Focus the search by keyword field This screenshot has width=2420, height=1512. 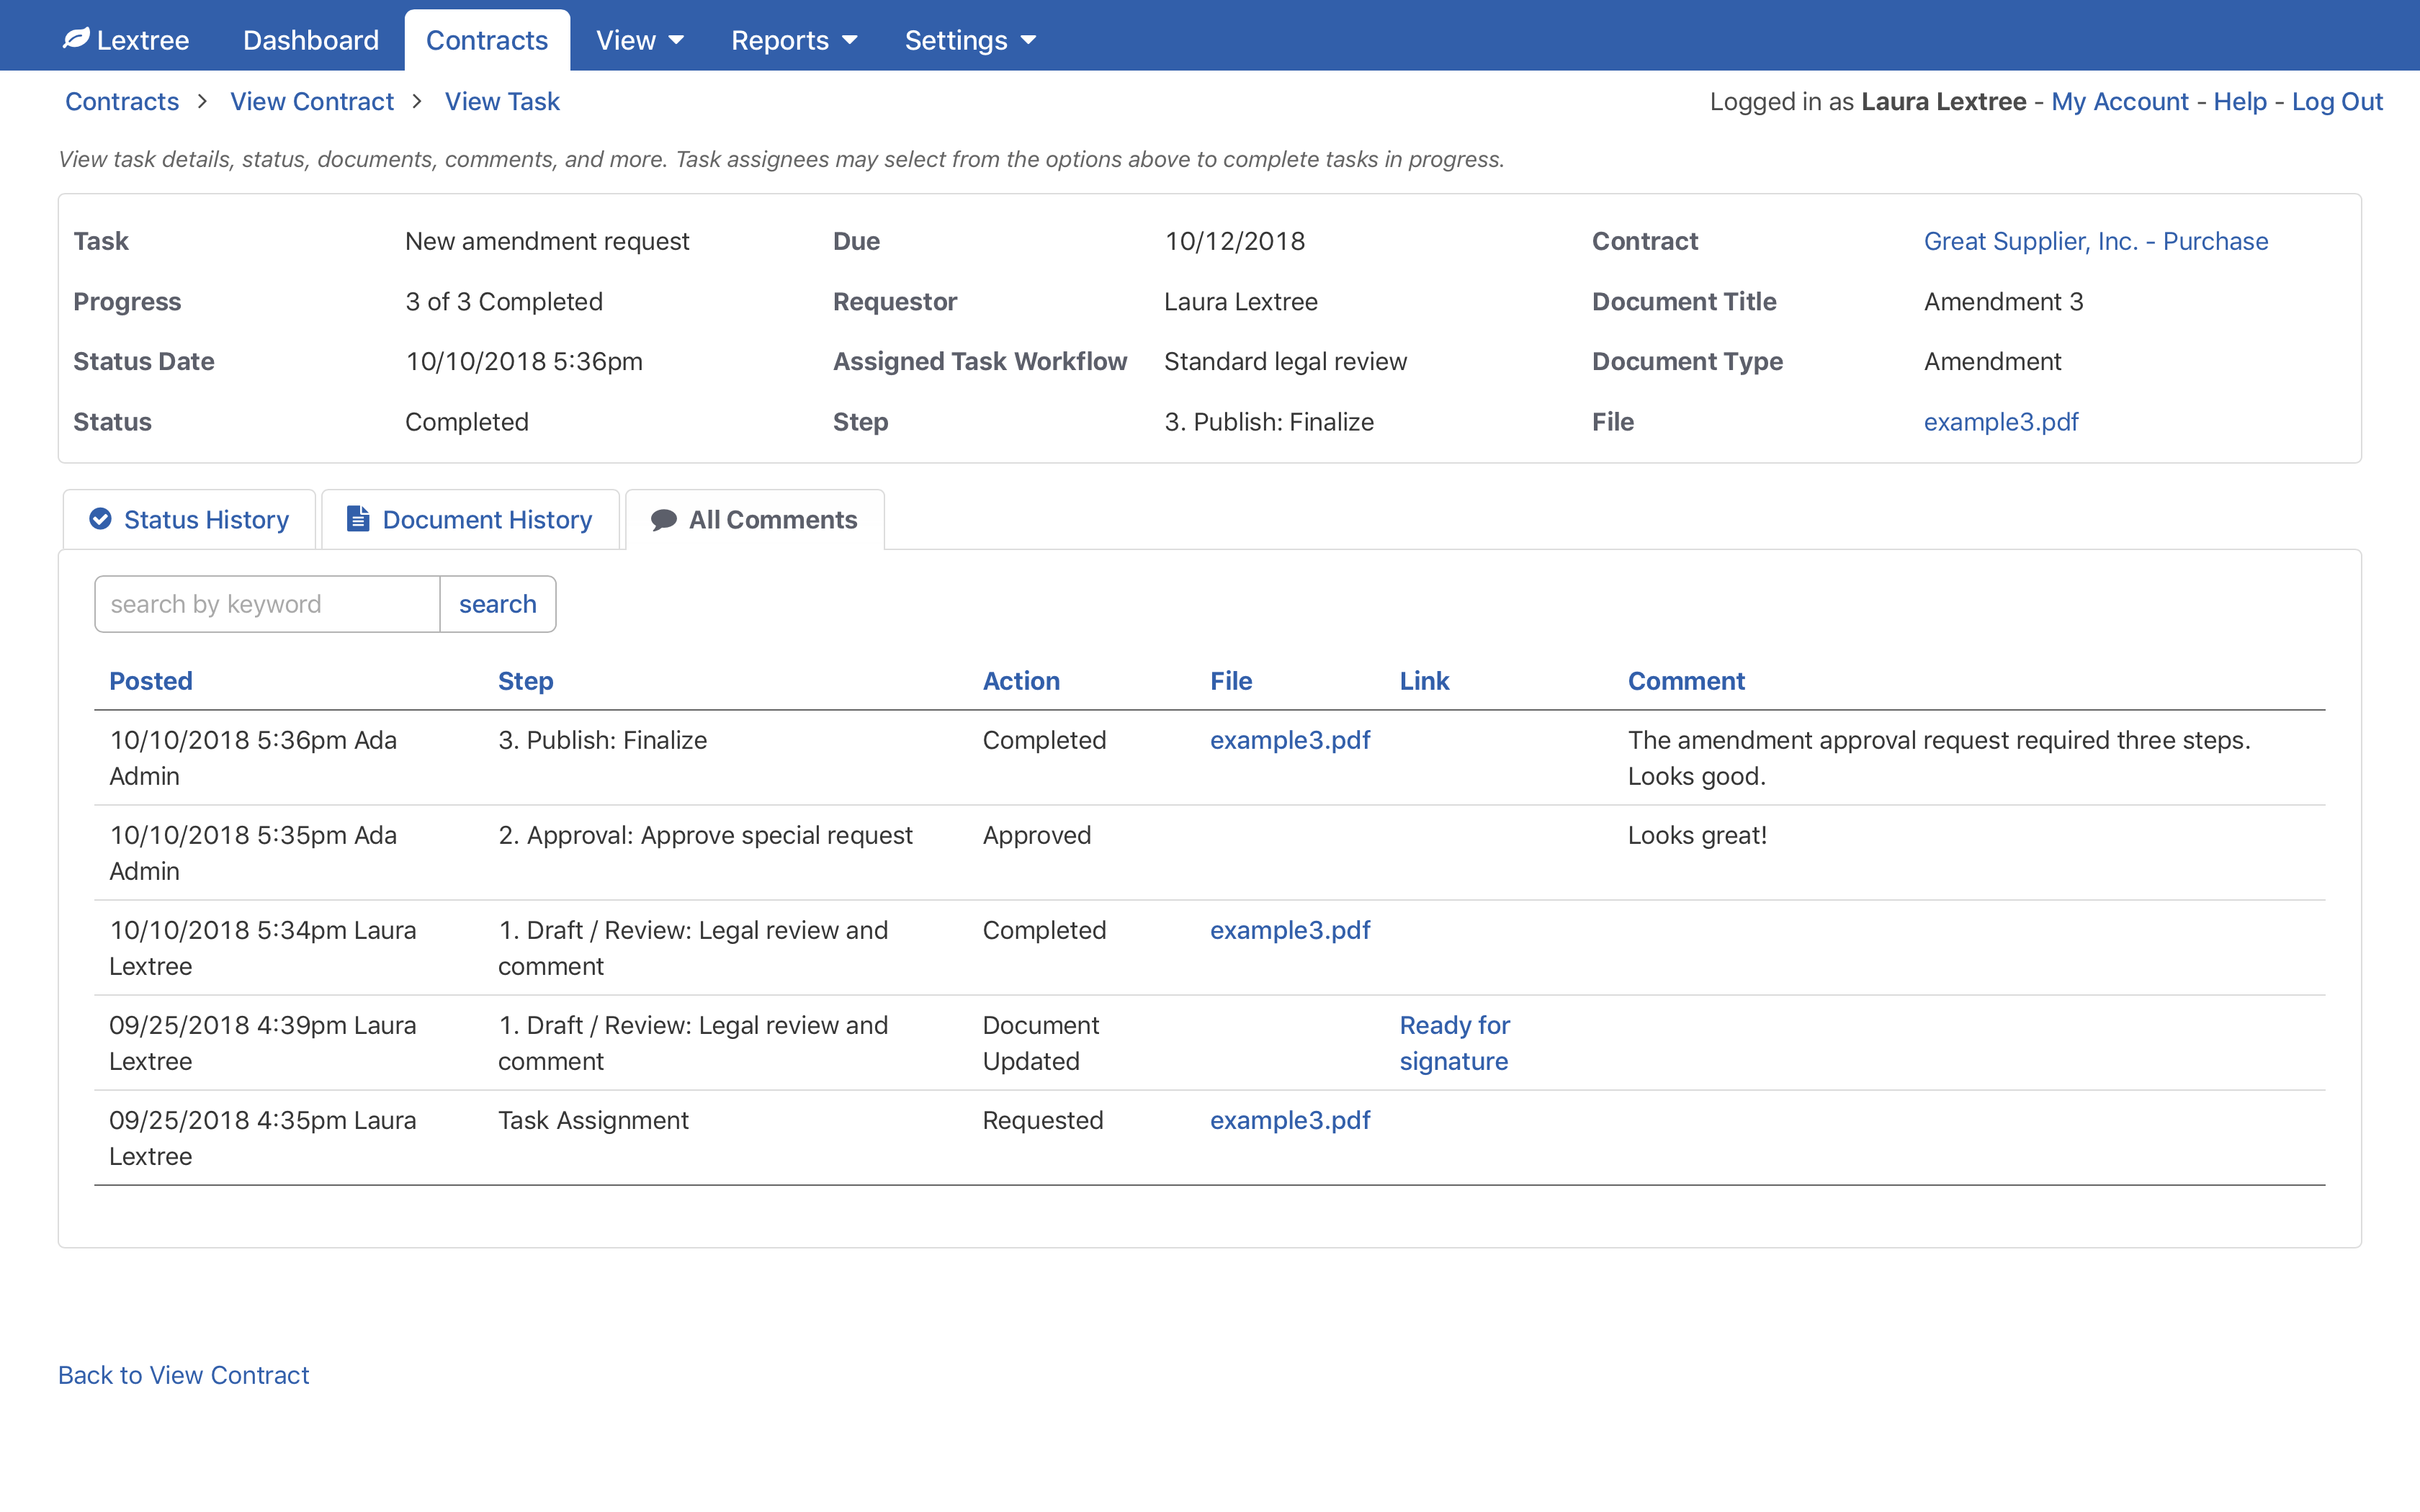pos(267,604)
